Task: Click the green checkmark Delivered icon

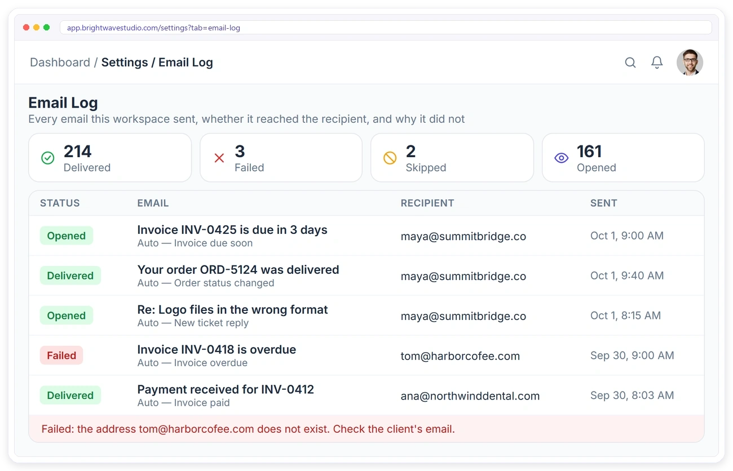Action: [48, 158]
